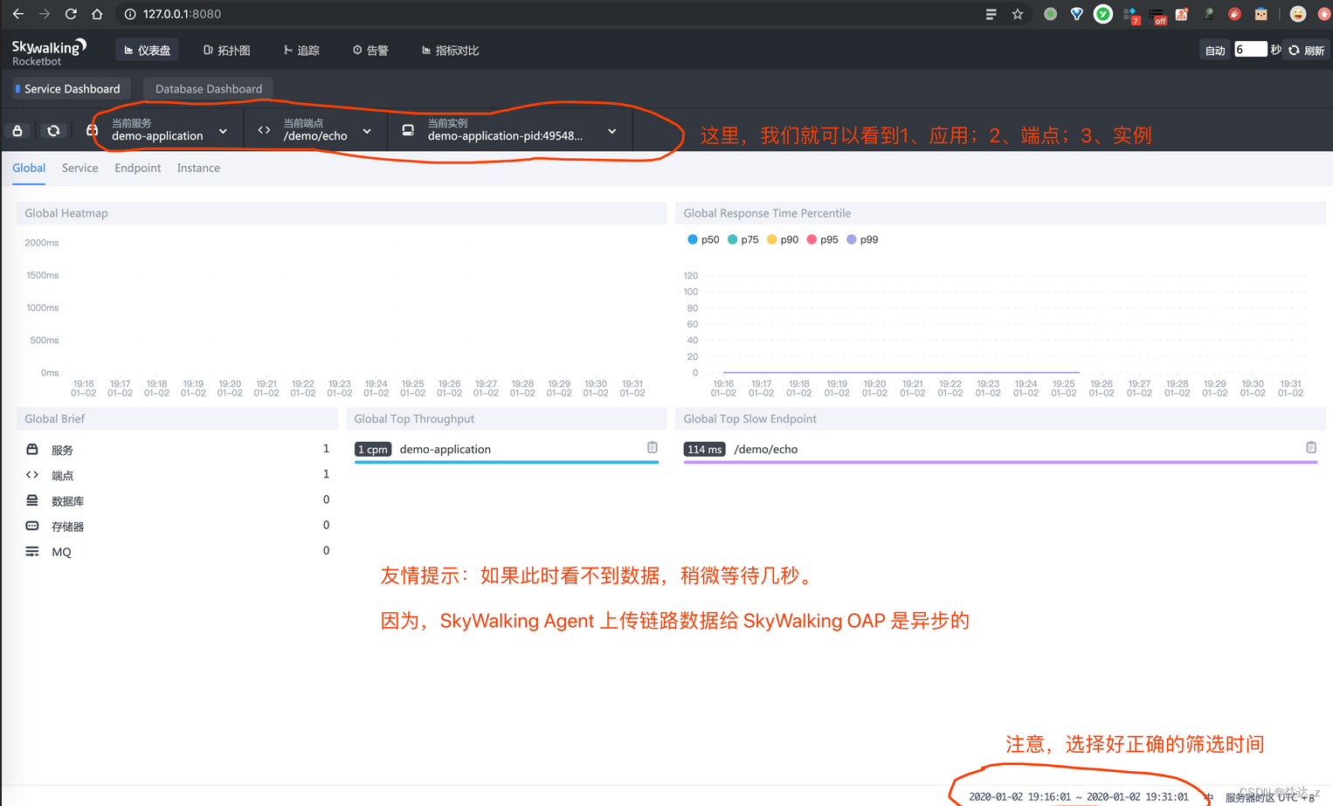1333x806 pixels.
Task: Toggle p50 series in percentile legend
Action: tap(703, 239)
